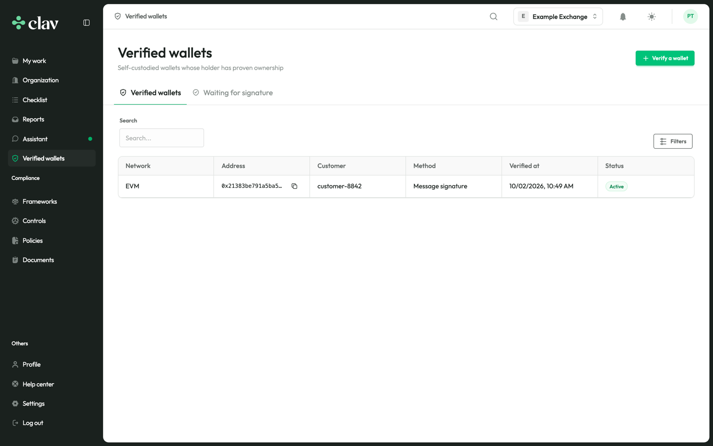Viewport: 713px width, 446px height.
Task: Open Frameworks under Compliance
Action: pos(51,202)
